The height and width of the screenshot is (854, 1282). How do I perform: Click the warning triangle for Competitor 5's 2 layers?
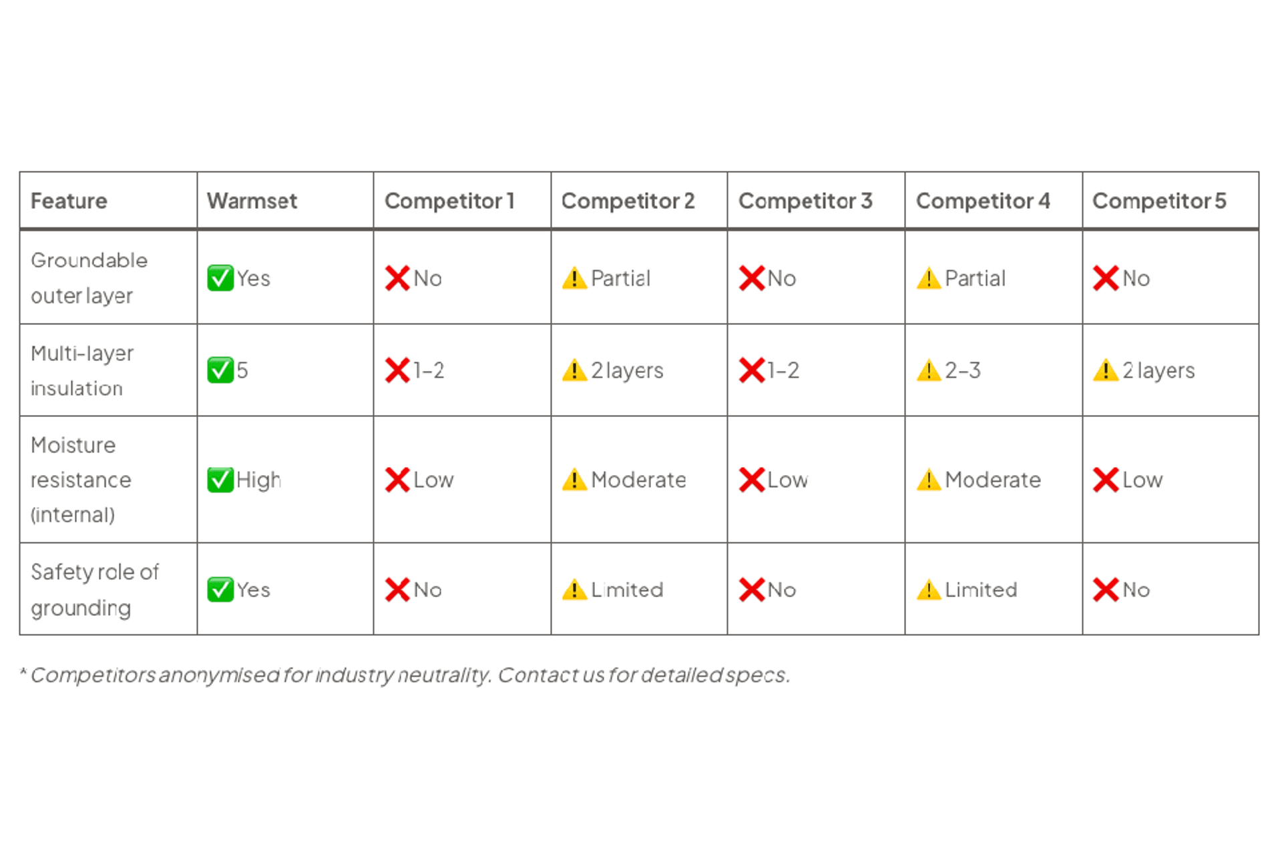[x=1106, y=370]
